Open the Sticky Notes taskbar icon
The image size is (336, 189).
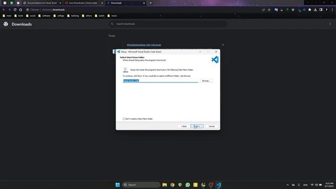(x=195, y=185)
